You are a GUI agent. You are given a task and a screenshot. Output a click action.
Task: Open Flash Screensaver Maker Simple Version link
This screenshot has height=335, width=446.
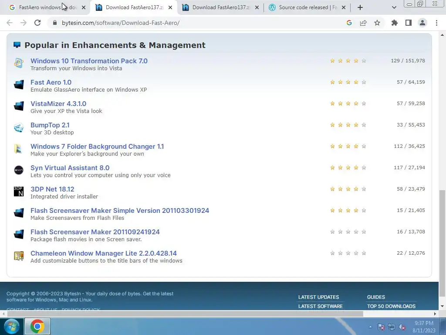coord(120,210)
